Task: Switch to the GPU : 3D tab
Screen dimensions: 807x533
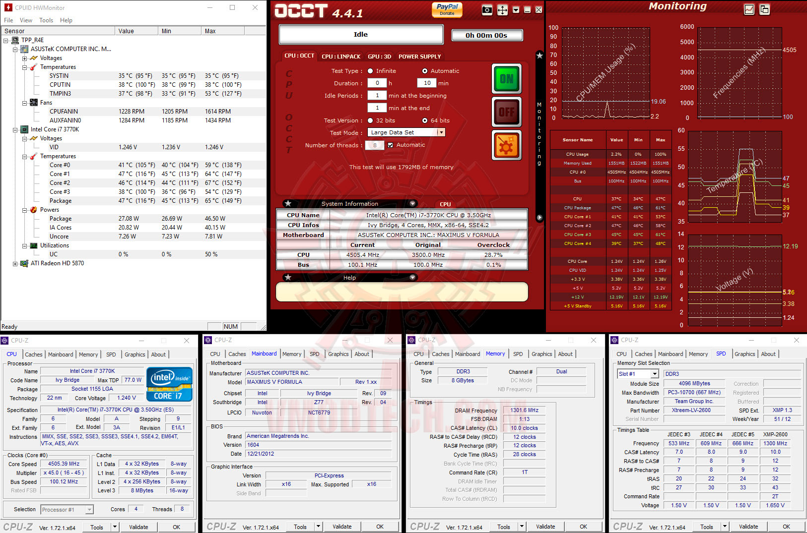Action: pos(380,57)
